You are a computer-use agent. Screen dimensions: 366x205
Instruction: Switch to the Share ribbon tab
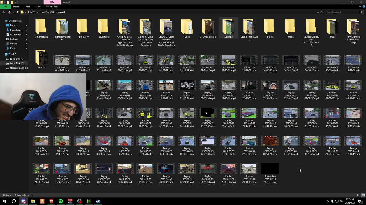coord(27,7)
